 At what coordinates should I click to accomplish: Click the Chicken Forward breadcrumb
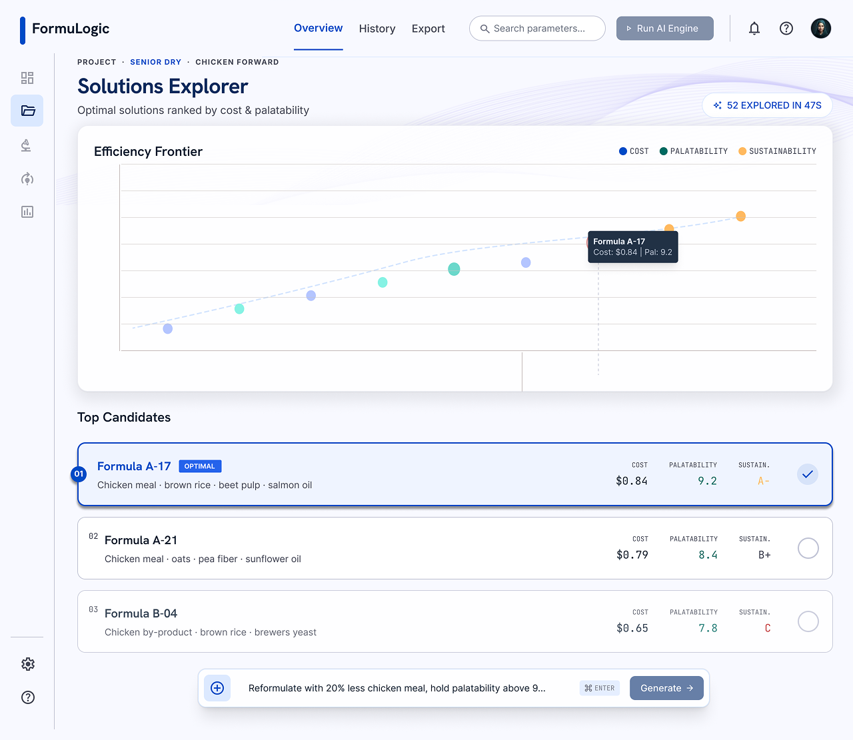pos(237,62)
